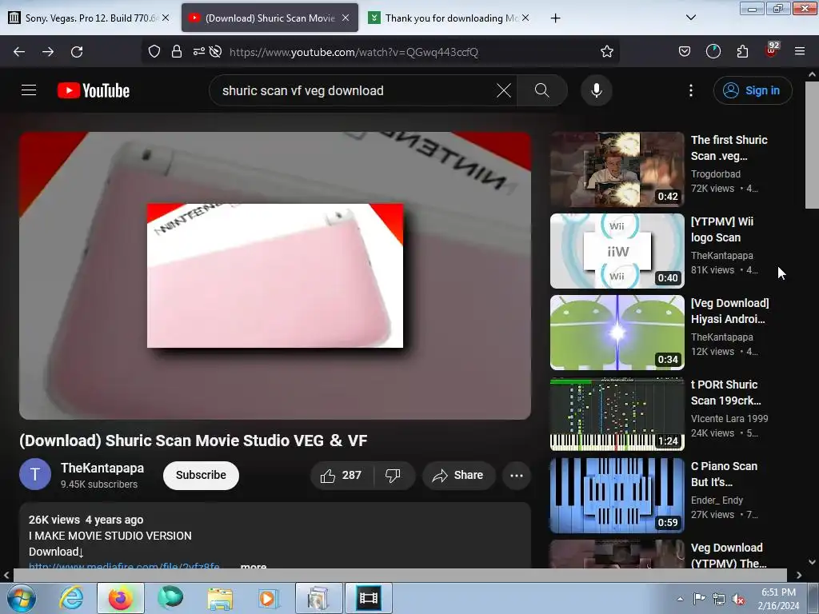Open 'Veg Download (YTPMV)' suggested video title
The width and height of the screenshot is (819, 614).
click(729, 555)
